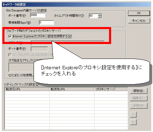The width and height of the screenshot is (153, 132).
Task: Click the ポート番号 field containing 8888
Action: [38, 15]
